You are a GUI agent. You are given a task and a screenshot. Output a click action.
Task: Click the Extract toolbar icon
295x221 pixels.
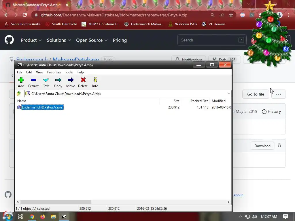tap(33, 82)
